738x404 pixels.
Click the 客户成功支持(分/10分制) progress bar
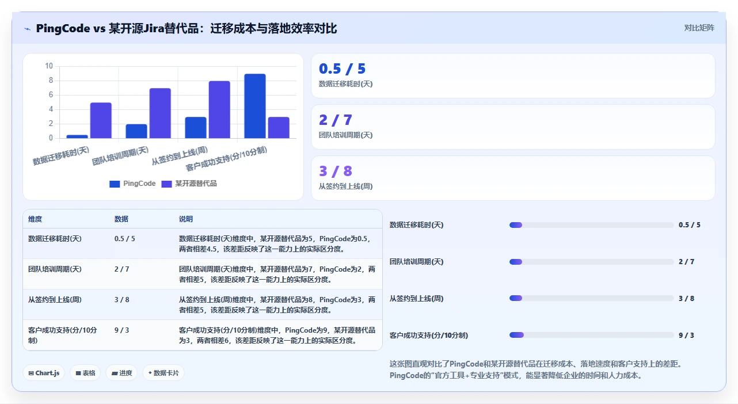[591, 335]
